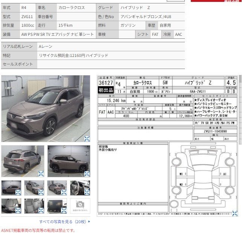The width and height of the screenshot is (242, 233).
Task: Click expand icon on small rear-angle overhead thumbnail
Action: point(64,192)
